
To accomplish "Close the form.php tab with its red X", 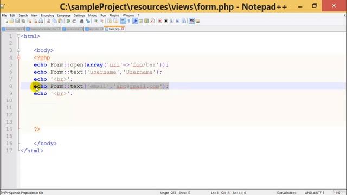I will click(123, 29).
